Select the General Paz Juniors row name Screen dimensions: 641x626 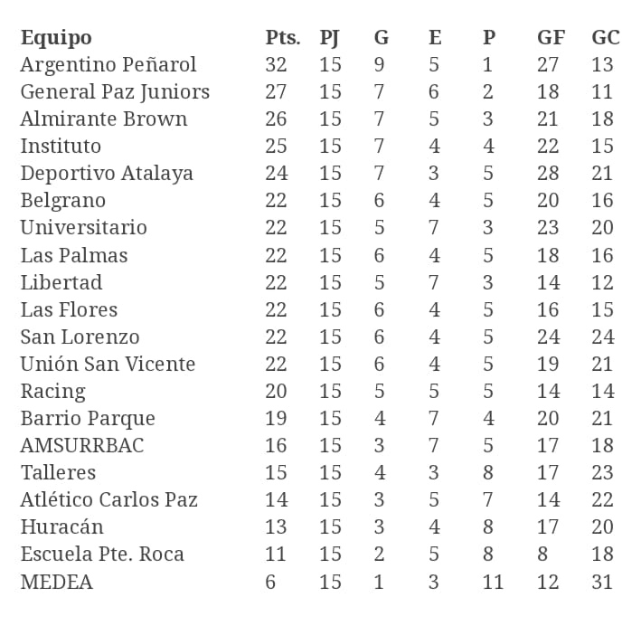coord(115,92)
